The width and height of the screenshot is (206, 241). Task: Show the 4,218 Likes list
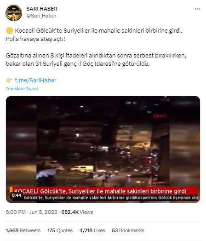point(92,230)
